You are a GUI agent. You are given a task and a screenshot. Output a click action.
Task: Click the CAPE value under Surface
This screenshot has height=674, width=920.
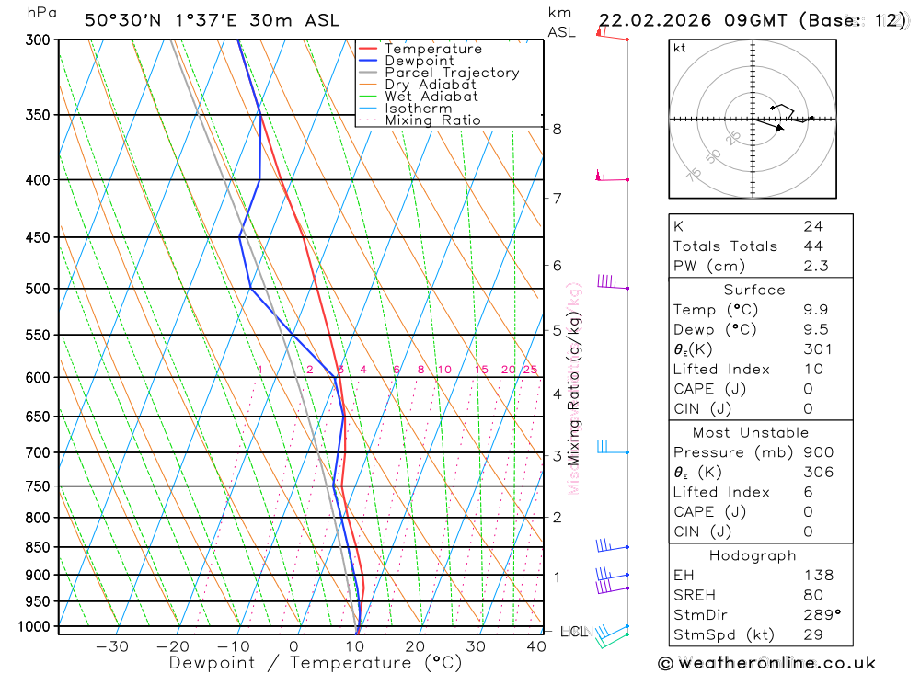[x=808, y=389]
